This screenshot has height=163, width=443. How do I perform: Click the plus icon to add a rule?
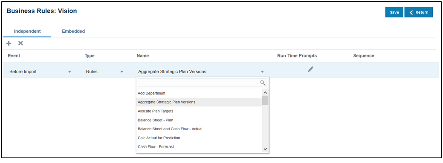click(x=9, y=43)
